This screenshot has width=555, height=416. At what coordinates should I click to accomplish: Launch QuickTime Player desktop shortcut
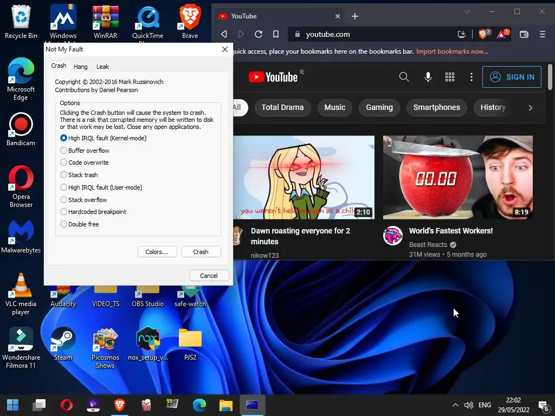pyautogui.click(x=147, y=23)
